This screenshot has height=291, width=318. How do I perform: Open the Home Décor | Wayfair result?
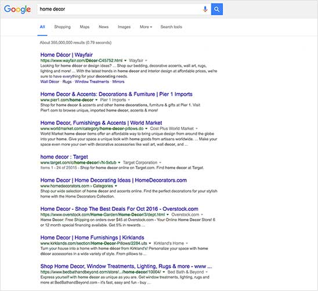pyautogui.click(x=67, y=55)
